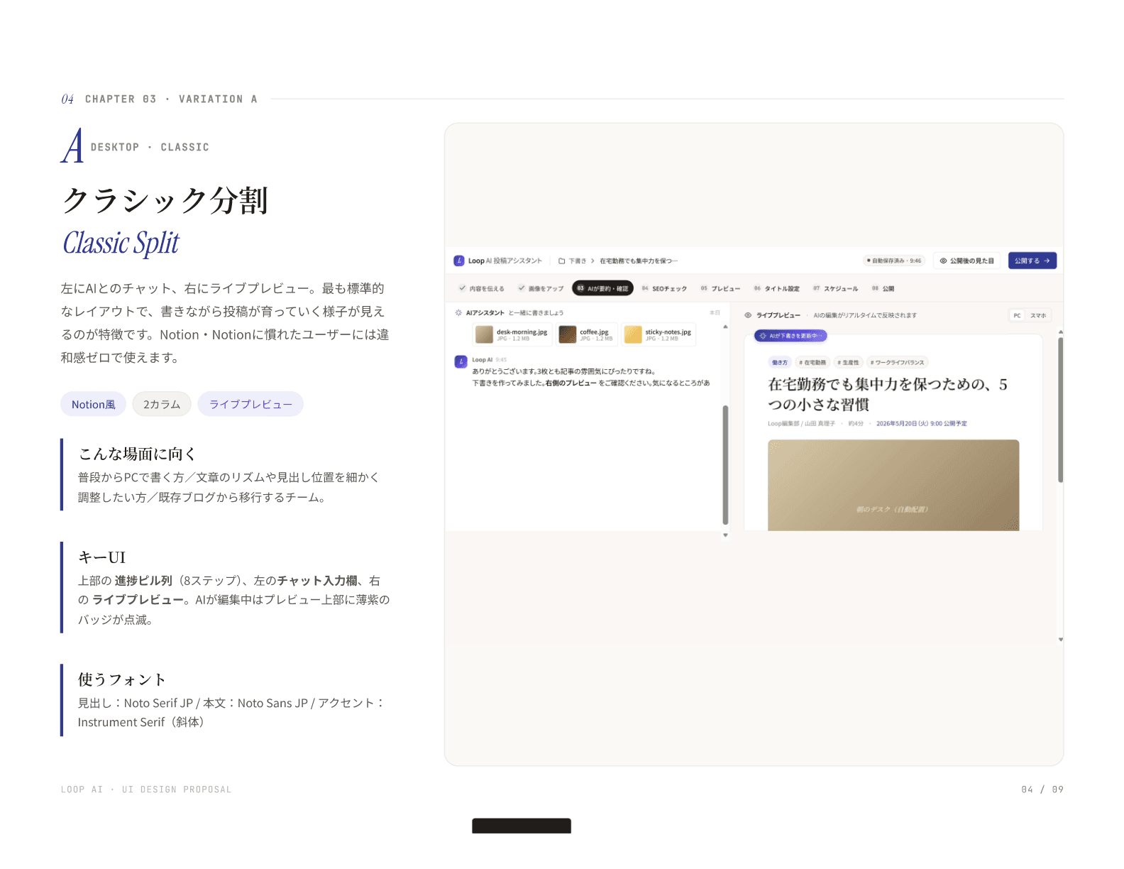This screenshot has height=869, width=1124.
Task: Click the breadcrumb title 在宅勤務でも集中力を保つ…
Action: [x=638, y=261]
